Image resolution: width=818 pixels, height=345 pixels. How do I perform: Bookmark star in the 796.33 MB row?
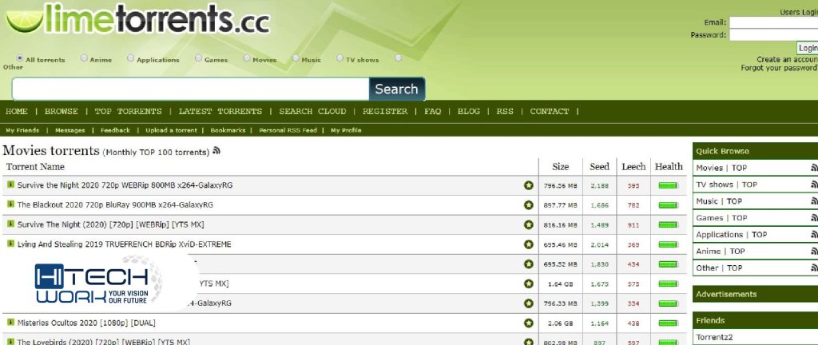coord(529,303)
